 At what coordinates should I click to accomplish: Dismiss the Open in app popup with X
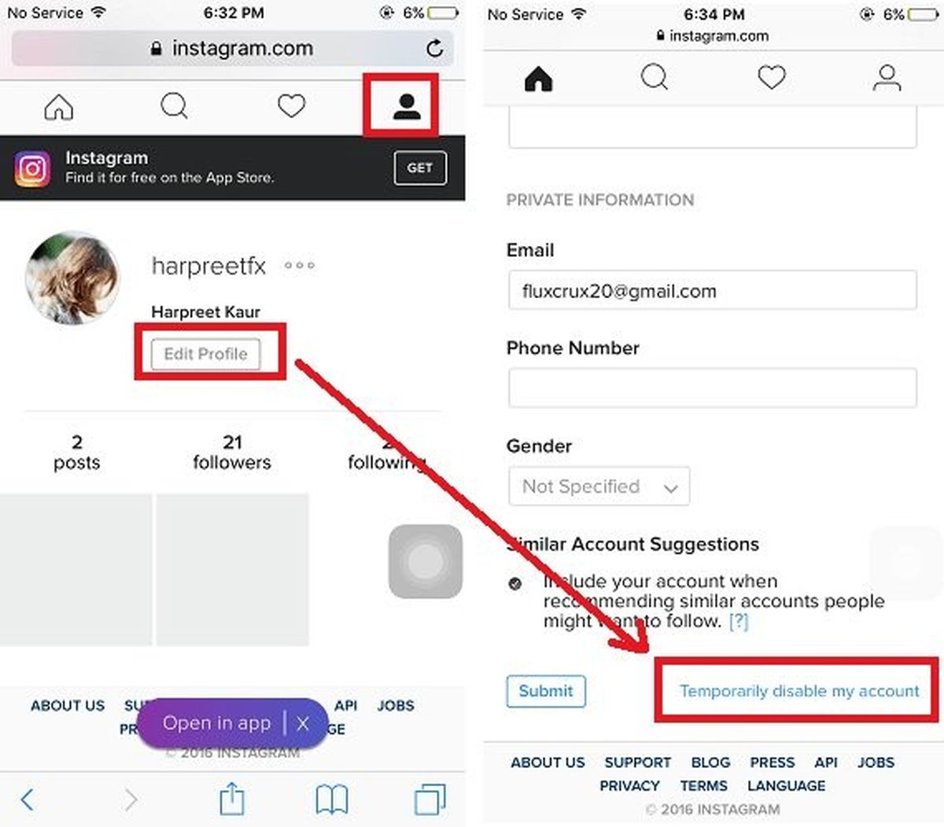[303, 723]
